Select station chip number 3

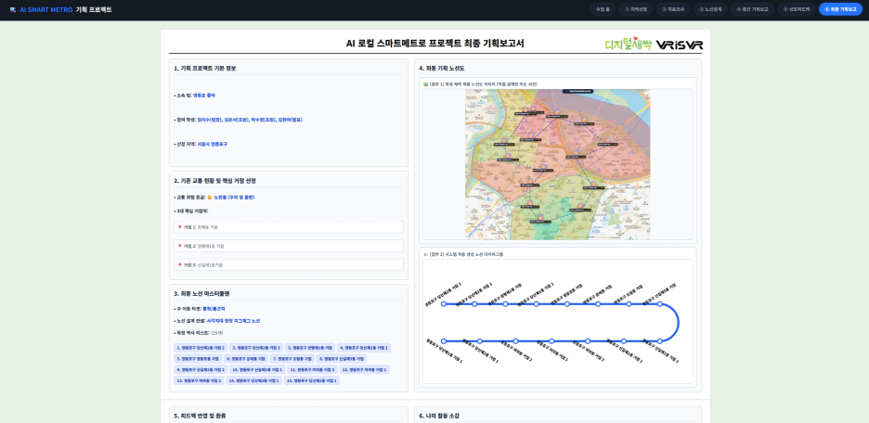(310, 348)
